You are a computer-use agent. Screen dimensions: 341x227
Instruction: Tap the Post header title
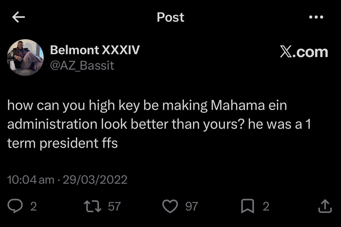170,17
